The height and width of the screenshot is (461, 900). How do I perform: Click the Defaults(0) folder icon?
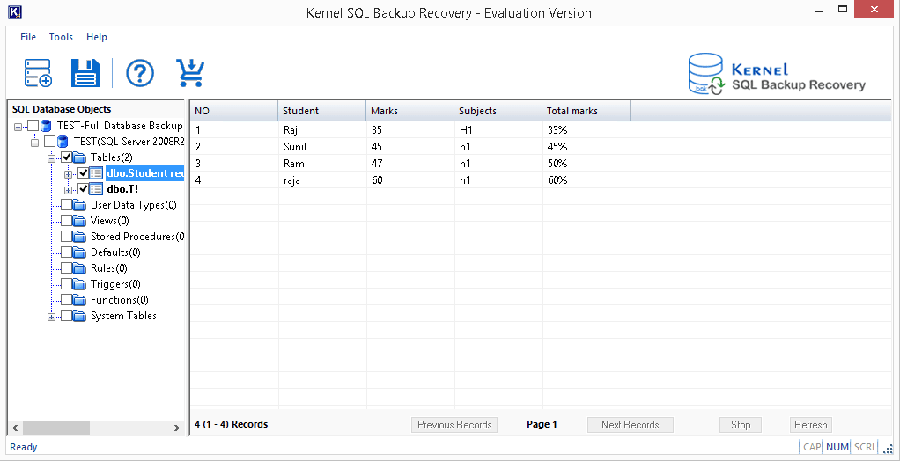(x=79, y=252)
